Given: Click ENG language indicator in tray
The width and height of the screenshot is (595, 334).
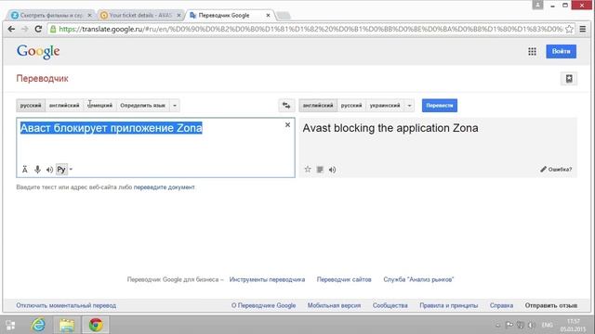Looking at the screenshot, I should (x=547, y=325).
